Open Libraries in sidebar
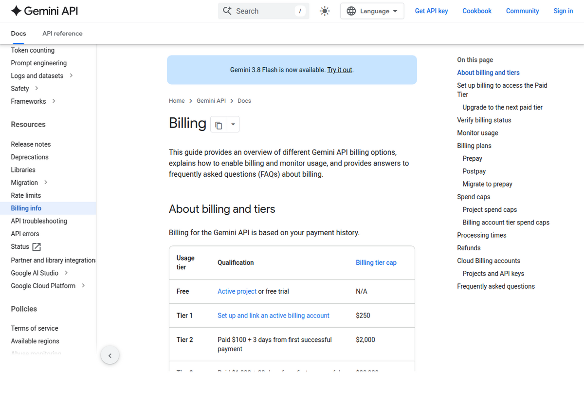The width and height of the screenshot is (584, 411). pos(23,169)
